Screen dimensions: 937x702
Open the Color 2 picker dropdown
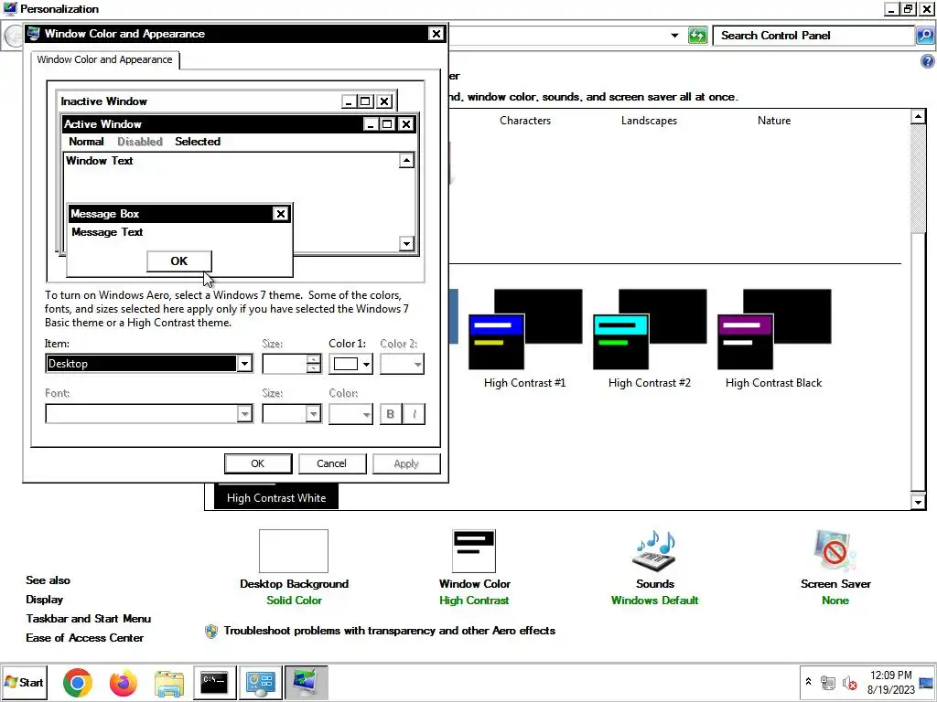click(403, 364)
